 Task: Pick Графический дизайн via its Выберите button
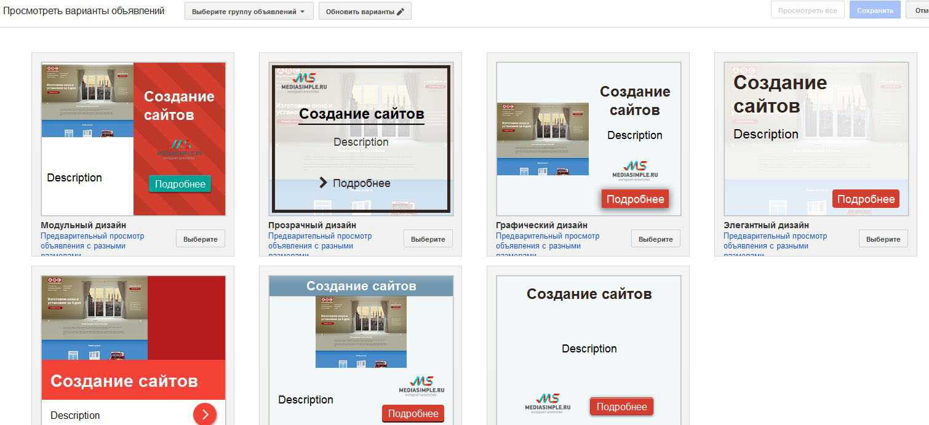[656, 239]
